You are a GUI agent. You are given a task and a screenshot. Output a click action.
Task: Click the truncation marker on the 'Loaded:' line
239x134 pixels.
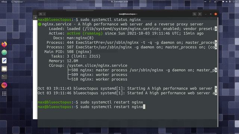216,29
